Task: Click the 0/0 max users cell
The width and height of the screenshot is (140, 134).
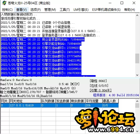Action: (111, 105)
